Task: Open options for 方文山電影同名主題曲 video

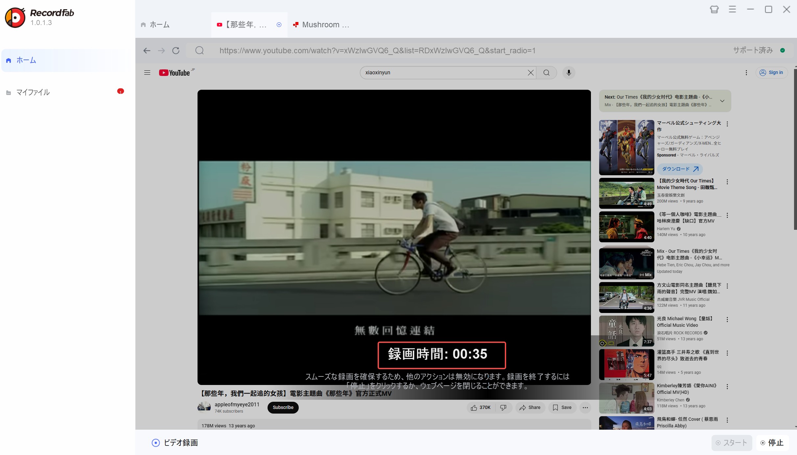Action: (x=727, y=286)
